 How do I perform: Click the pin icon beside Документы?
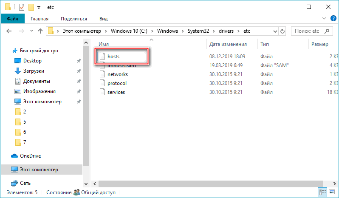click(x=79, y=81)
